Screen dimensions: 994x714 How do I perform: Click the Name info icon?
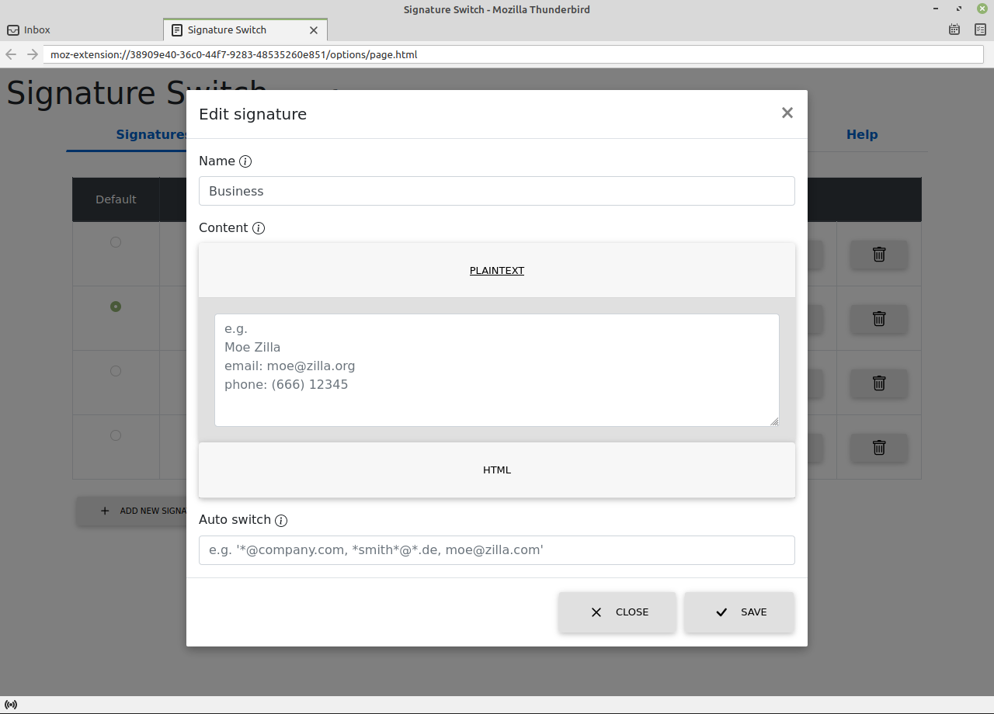(245, 161)
